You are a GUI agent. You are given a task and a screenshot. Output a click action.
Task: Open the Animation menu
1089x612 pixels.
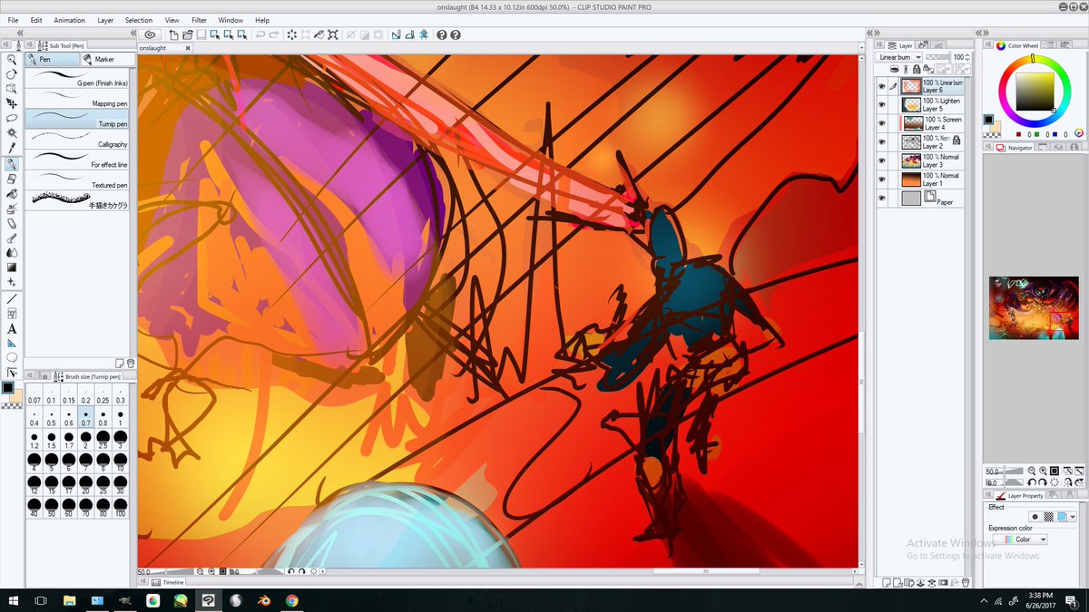point(69,19)
